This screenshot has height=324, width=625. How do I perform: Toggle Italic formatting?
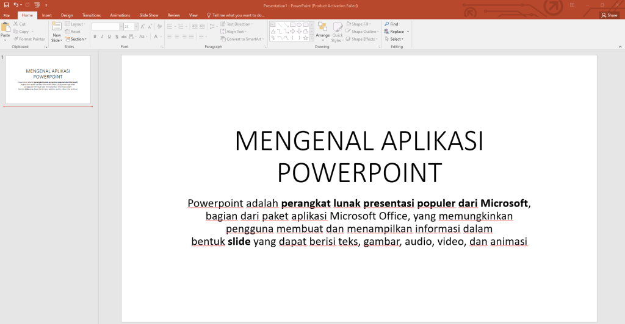(102, 37)
